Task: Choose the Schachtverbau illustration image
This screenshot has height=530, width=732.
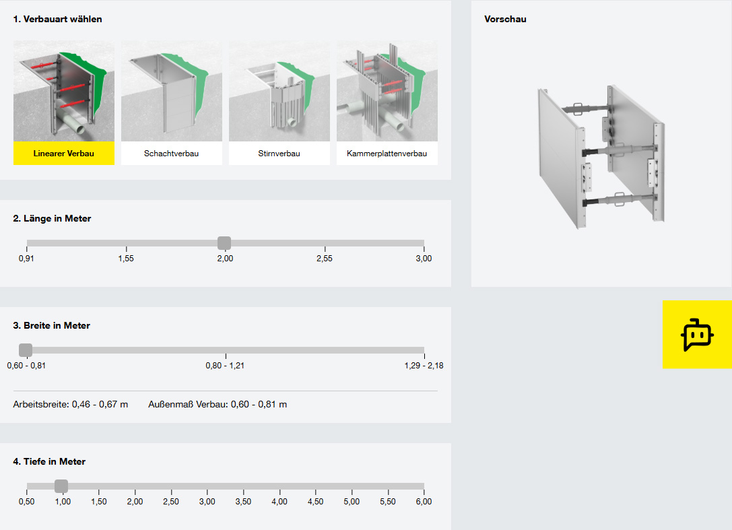Action: point(172,91)
